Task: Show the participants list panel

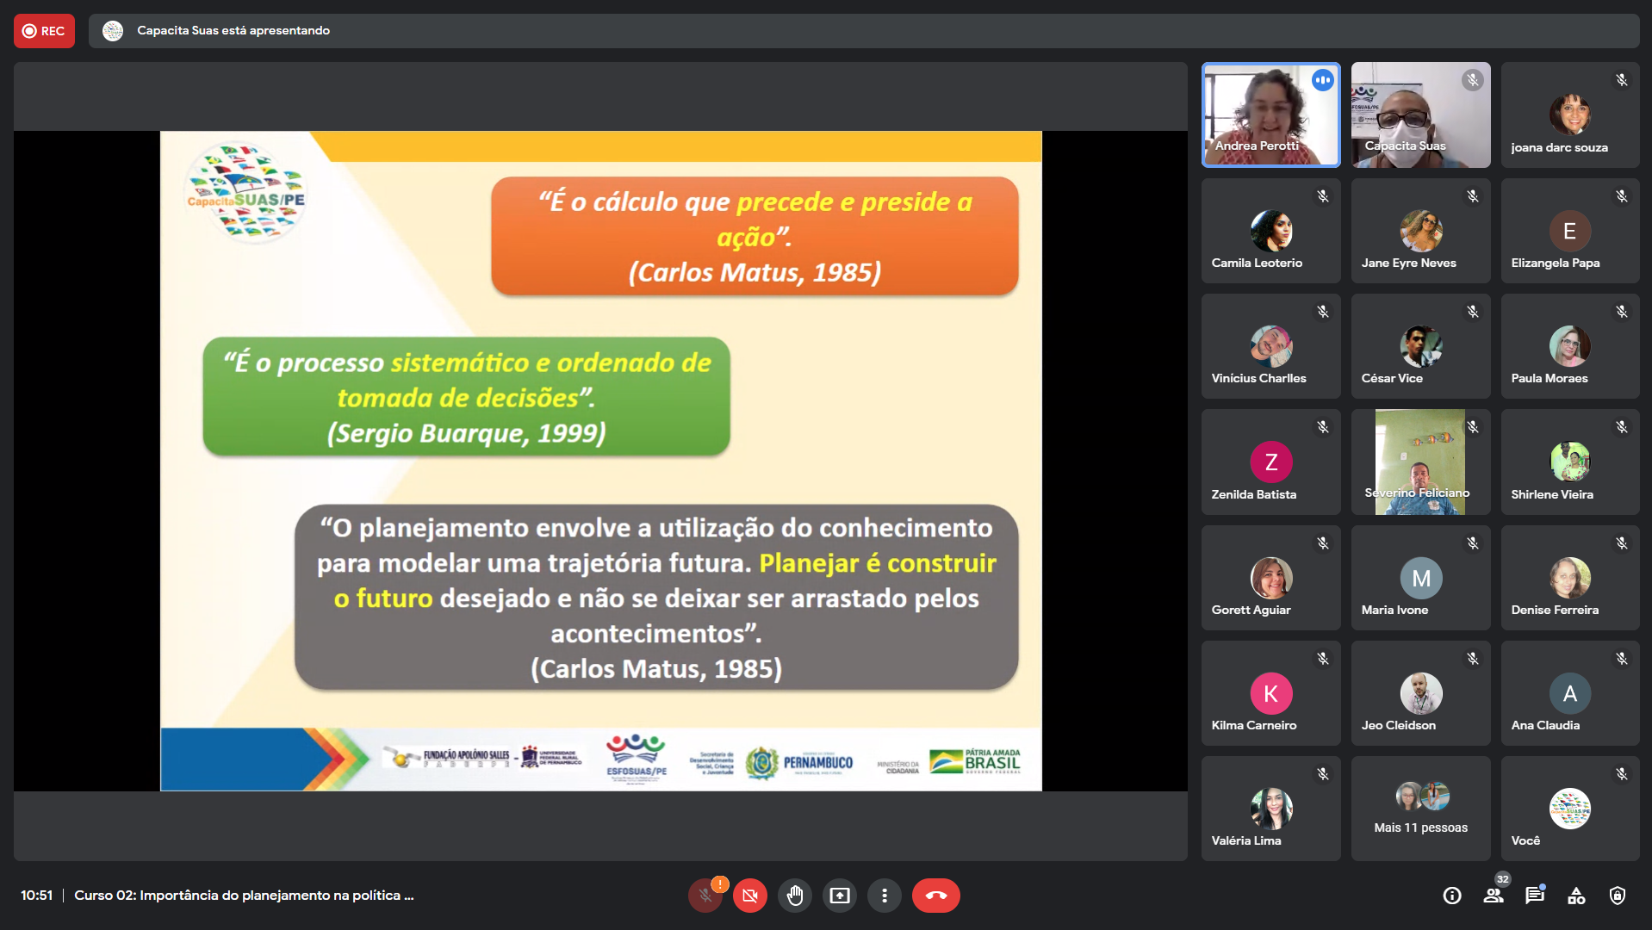Action: (x=1494, y=896)
